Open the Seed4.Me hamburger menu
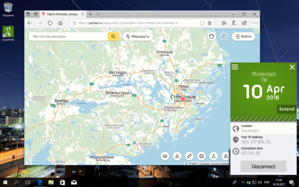 click(x=235, y=67)
